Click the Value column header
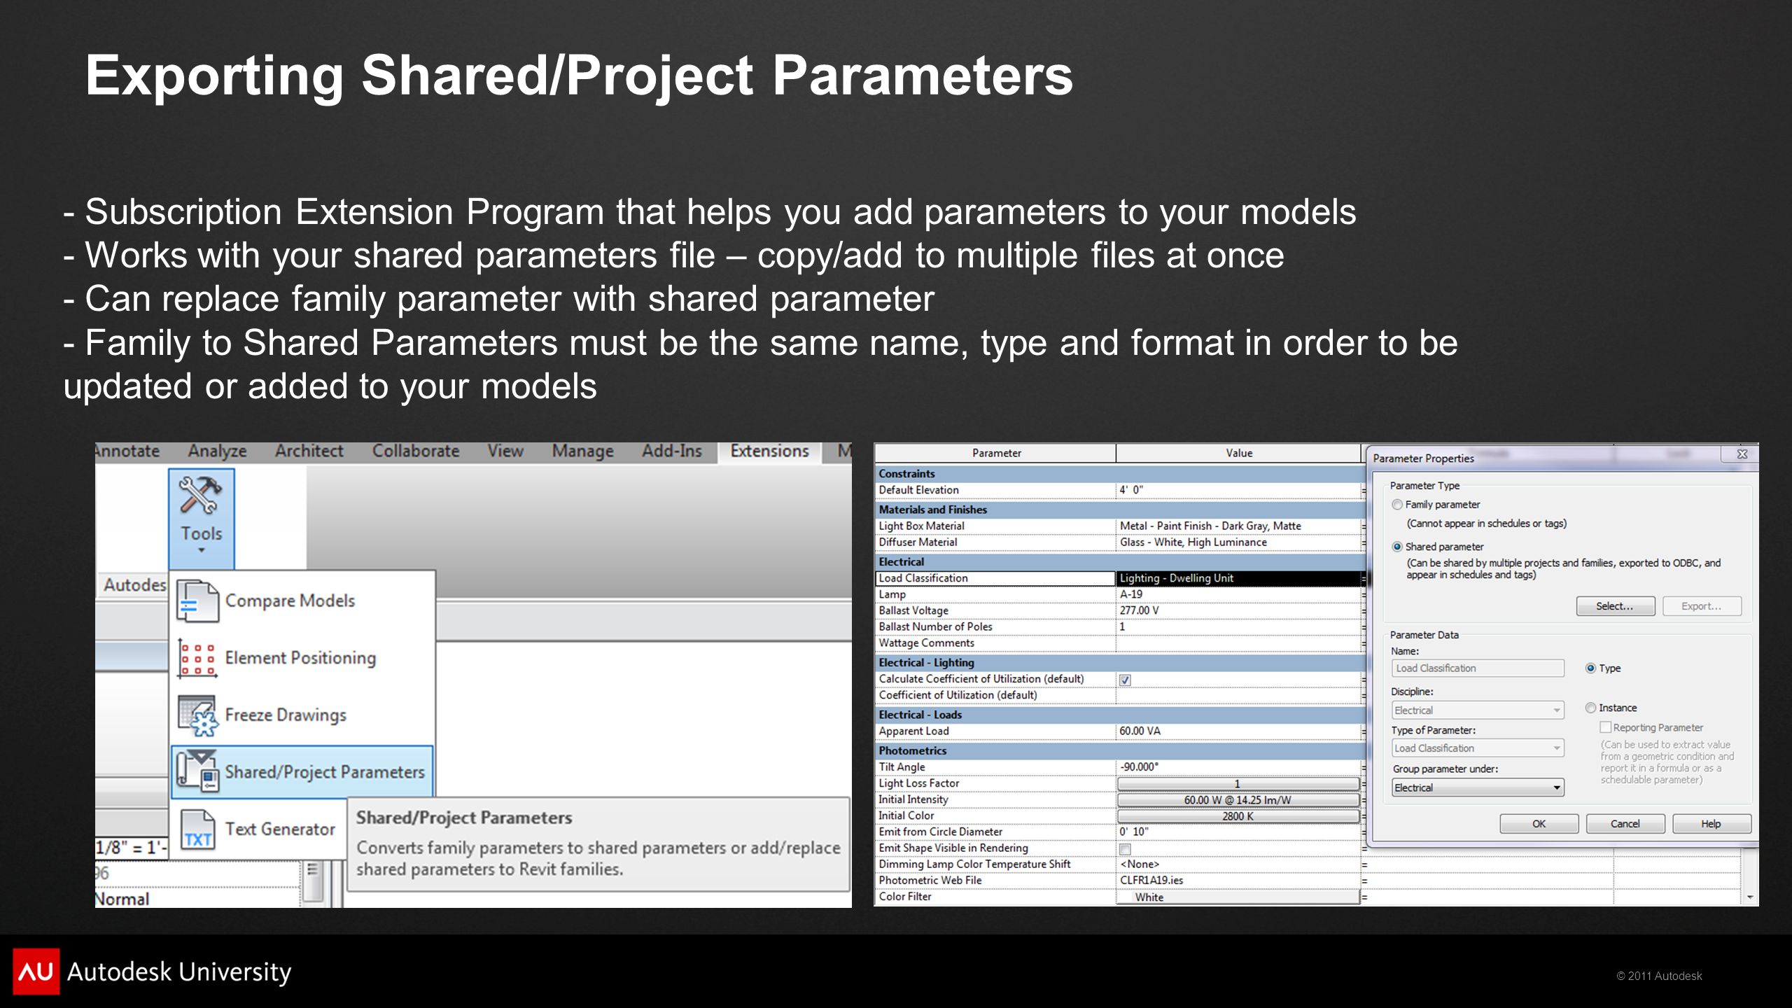 [x=1238, y=454]
